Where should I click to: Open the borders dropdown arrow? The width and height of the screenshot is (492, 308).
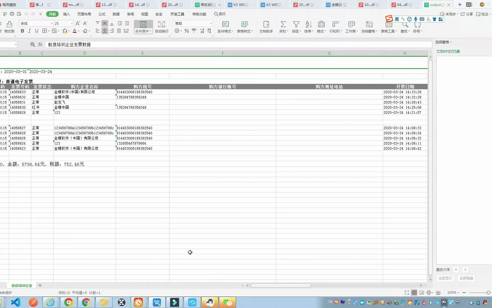click(49, 31)
